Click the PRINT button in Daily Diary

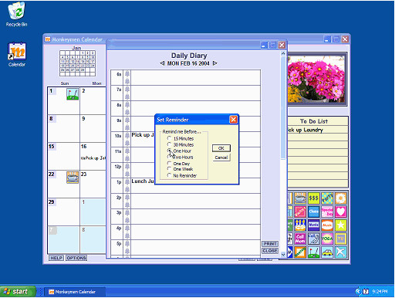[x=270, y=244]
